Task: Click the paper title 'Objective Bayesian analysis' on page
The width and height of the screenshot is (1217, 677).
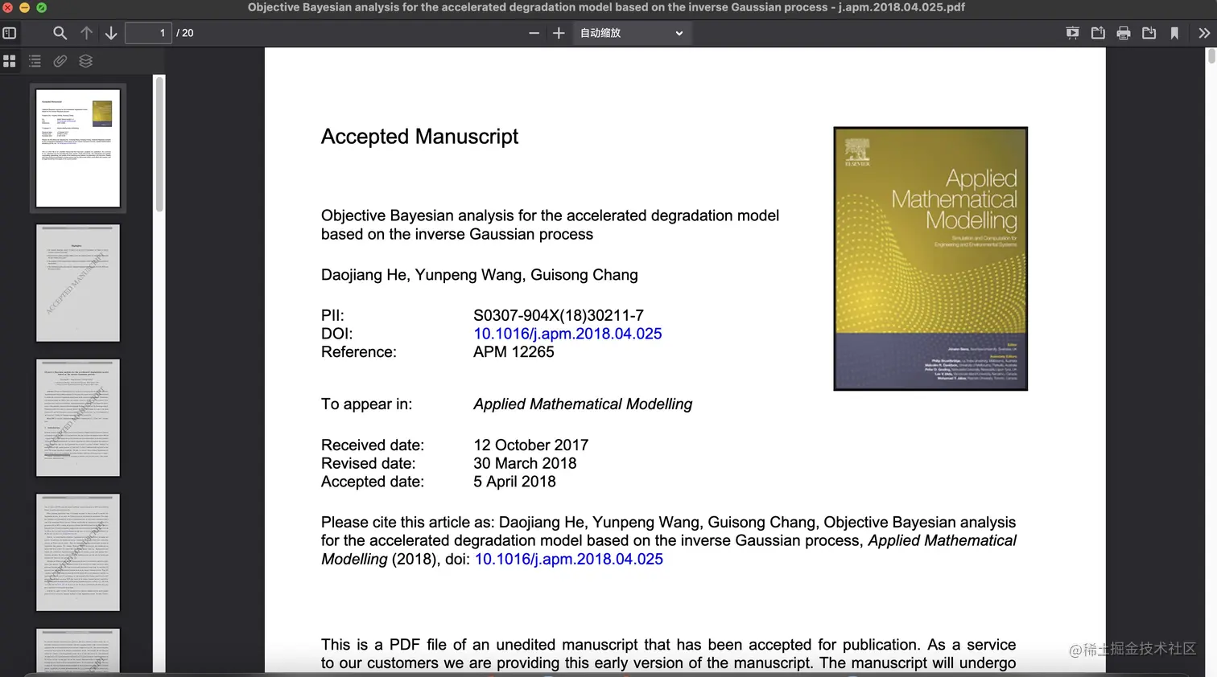Action: [x=550, y=225]
